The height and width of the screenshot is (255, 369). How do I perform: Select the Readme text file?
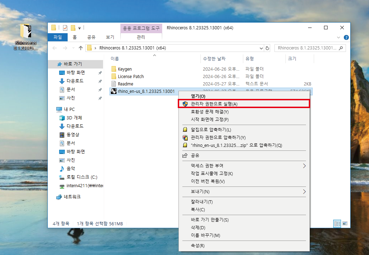pos(125,84)
